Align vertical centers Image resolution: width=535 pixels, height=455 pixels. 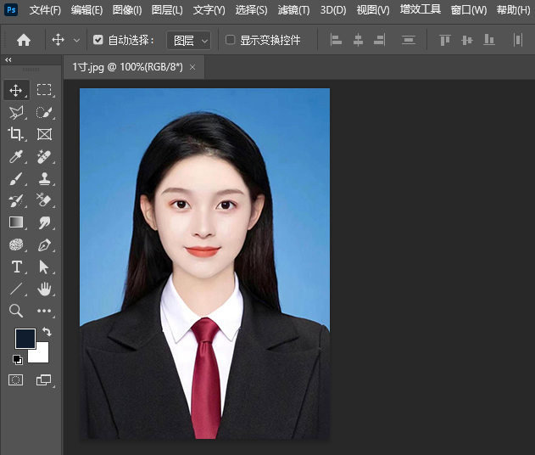tap(467, 40)
